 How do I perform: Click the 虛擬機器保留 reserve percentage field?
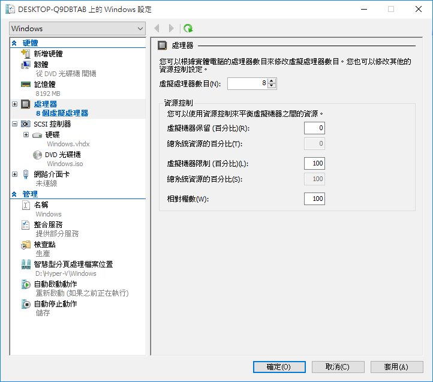click(314, 128)
